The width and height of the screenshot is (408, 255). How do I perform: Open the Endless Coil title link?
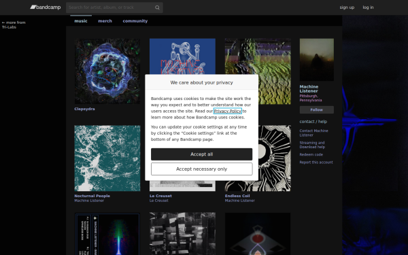click(x=237, y=196)
